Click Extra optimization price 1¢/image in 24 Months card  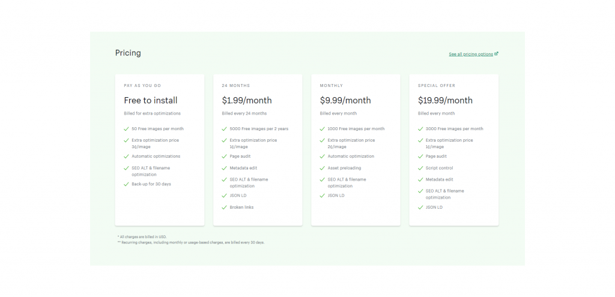coord(253,143)
